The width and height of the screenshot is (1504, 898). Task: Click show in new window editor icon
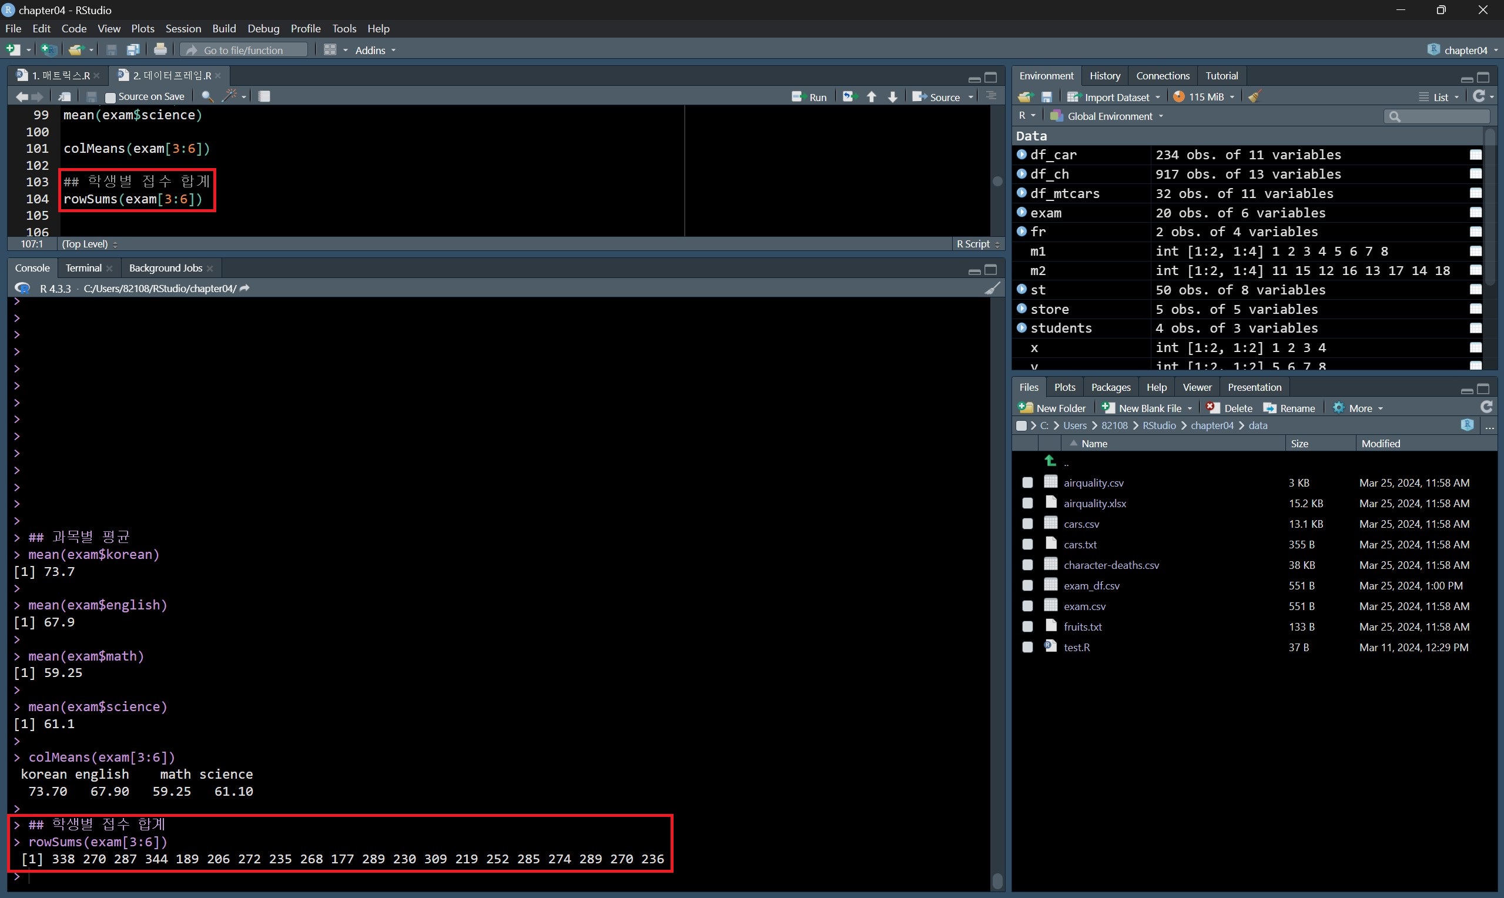pos(64,96)
